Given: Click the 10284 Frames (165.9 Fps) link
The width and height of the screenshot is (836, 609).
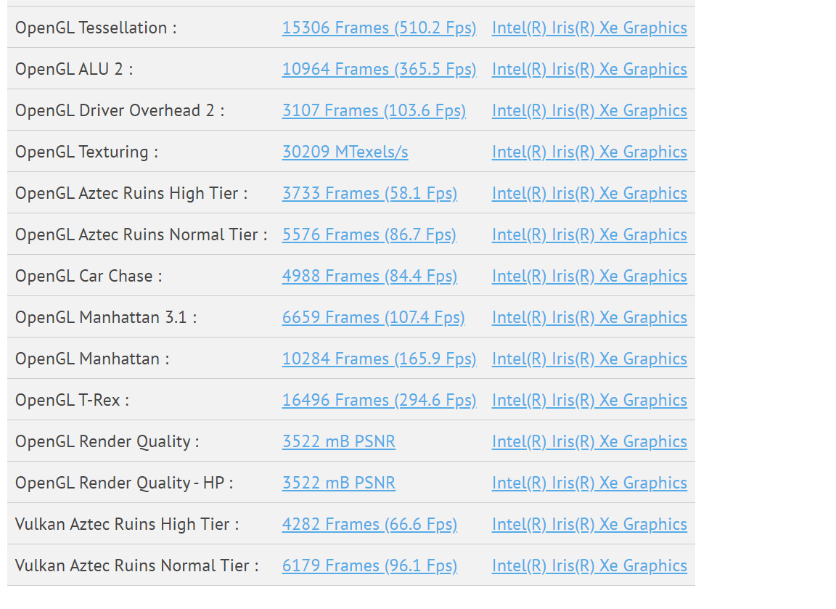Looking at the screenshot, I should [x=379, y=359].
